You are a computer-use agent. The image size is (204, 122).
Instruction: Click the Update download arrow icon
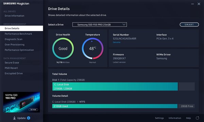click(x=14, y=118)
